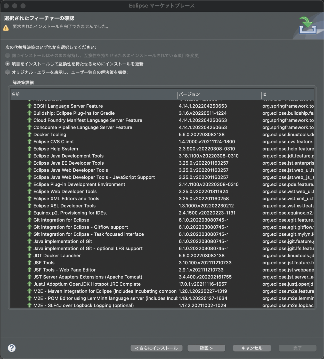This screenshot has width=324, height=359.
Task: Click update arrow icon for Cloud Foundry Manifest row
Action: [x=29, y=120]
